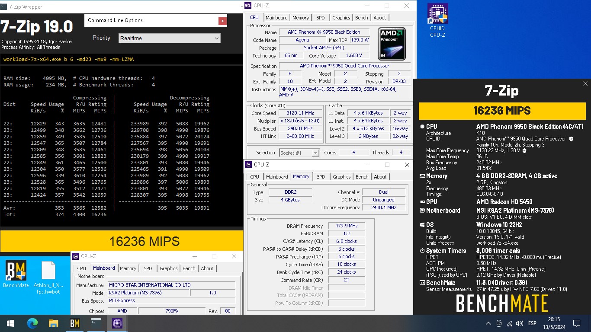591x332 pixels.
Task: Click the 16236 MIPS yellow score banner in BenchMate
Action: [502, 111]
